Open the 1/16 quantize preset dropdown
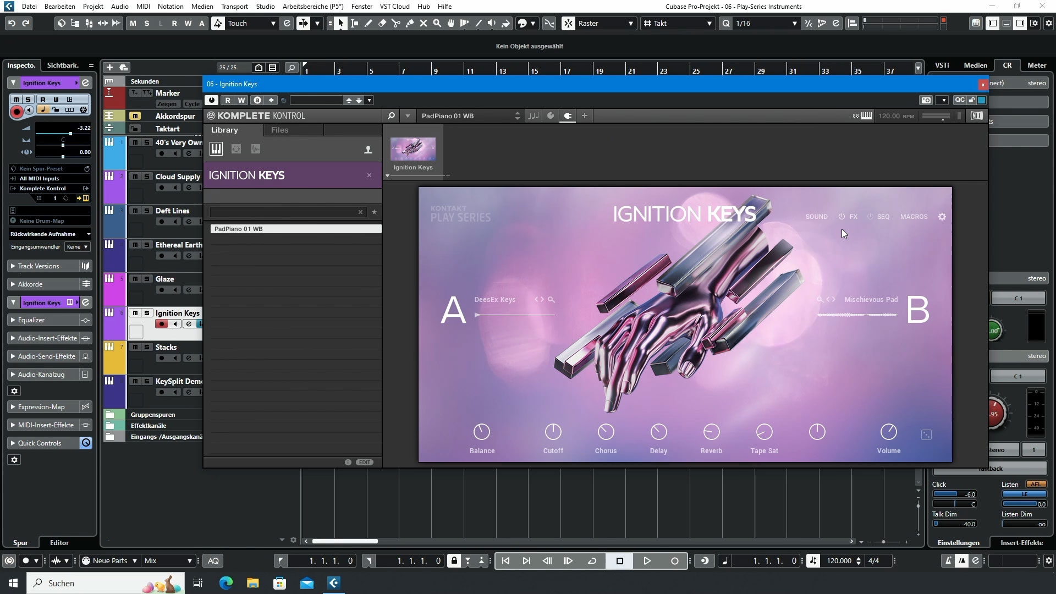The image size is (1056, 594). click(x=766, y=23)
